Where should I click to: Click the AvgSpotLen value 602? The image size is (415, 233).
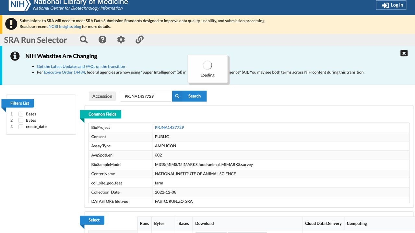click(158, 155)
